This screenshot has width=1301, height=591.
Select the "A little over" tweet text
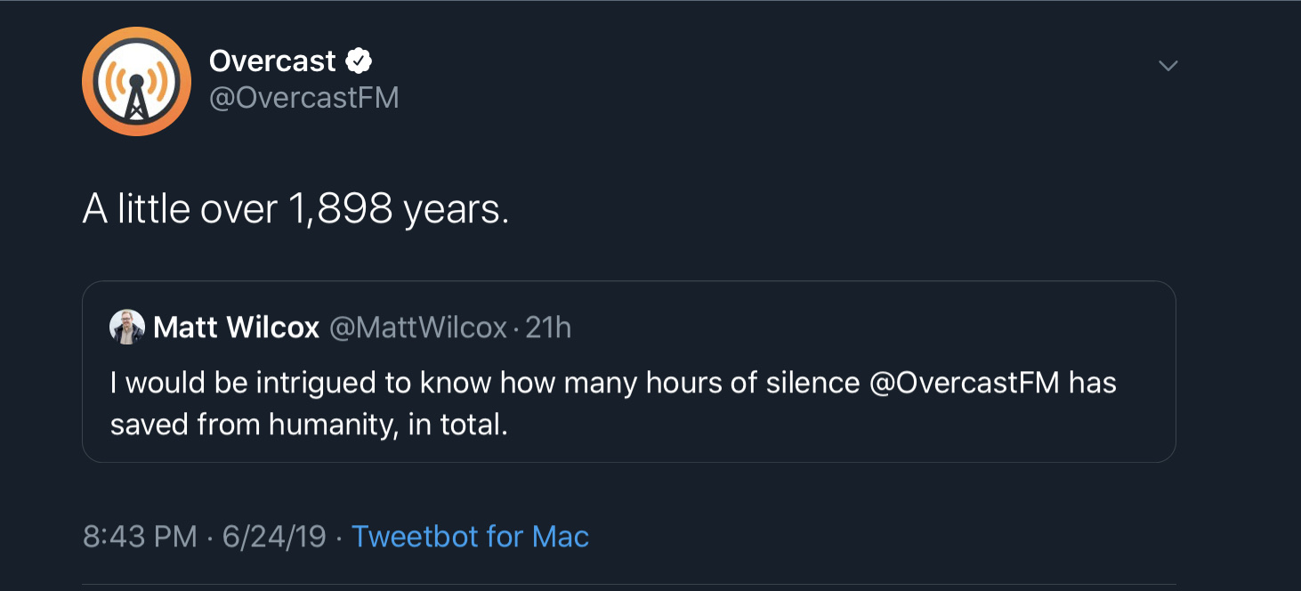pyautogui.click(x=181, y=209)
